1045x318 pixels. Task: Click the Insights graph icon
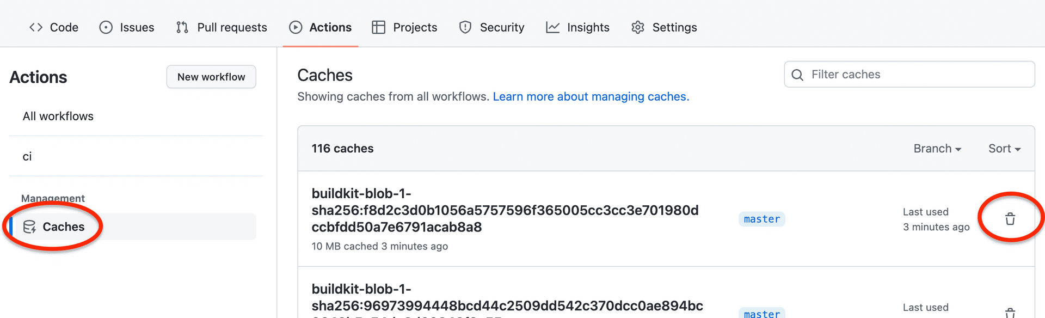tap(552, 27)
